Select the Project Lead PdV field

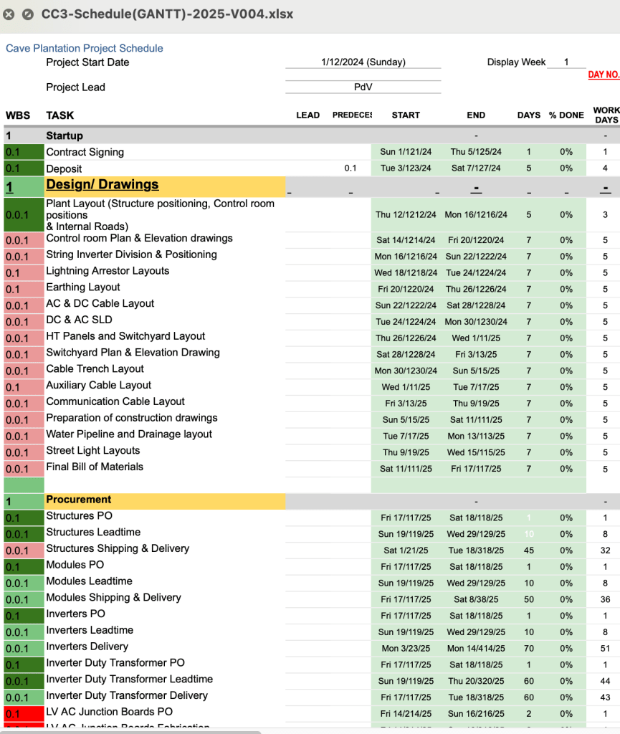(x=363, y=87)
